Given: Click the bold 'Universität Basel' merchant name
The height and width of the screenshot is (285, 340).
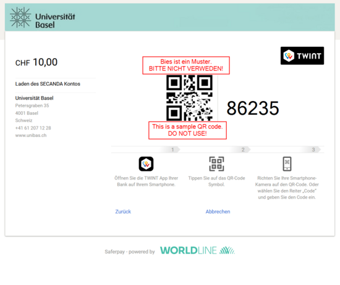Looking at the screenshot, I should [34, 98].
